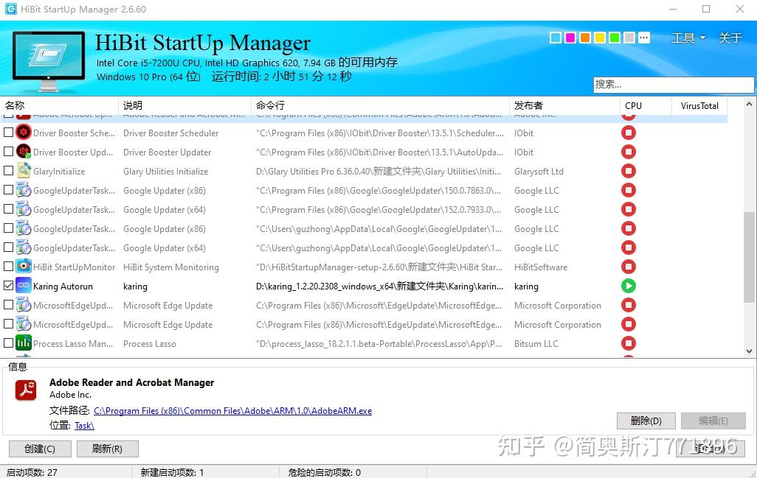Click the 新建启动项数: 1 status bar entry
The height and width of the screenshot is (478, 757).
[172, 472]
